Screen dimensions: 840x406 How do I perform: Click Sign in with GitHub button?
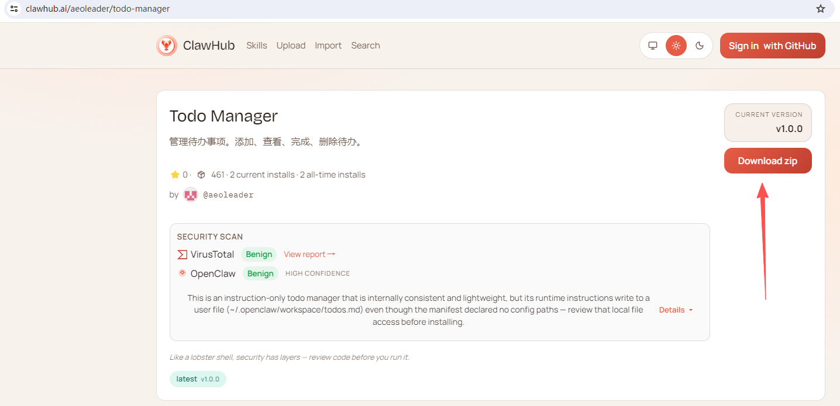coord(772,46)
